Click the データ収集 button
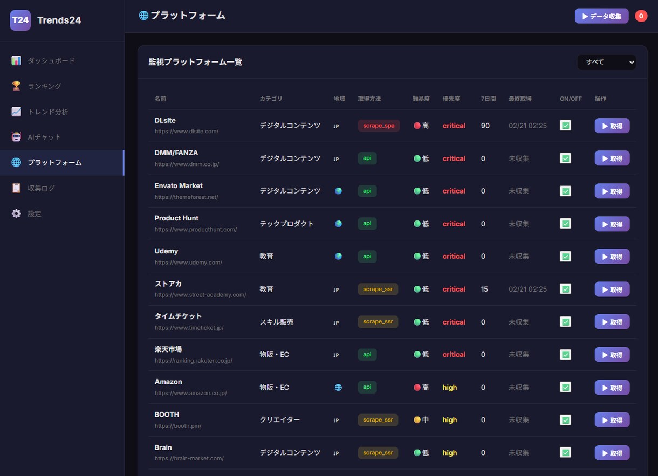The height and width of the screenshot is (476, 658). click(601, 16)
